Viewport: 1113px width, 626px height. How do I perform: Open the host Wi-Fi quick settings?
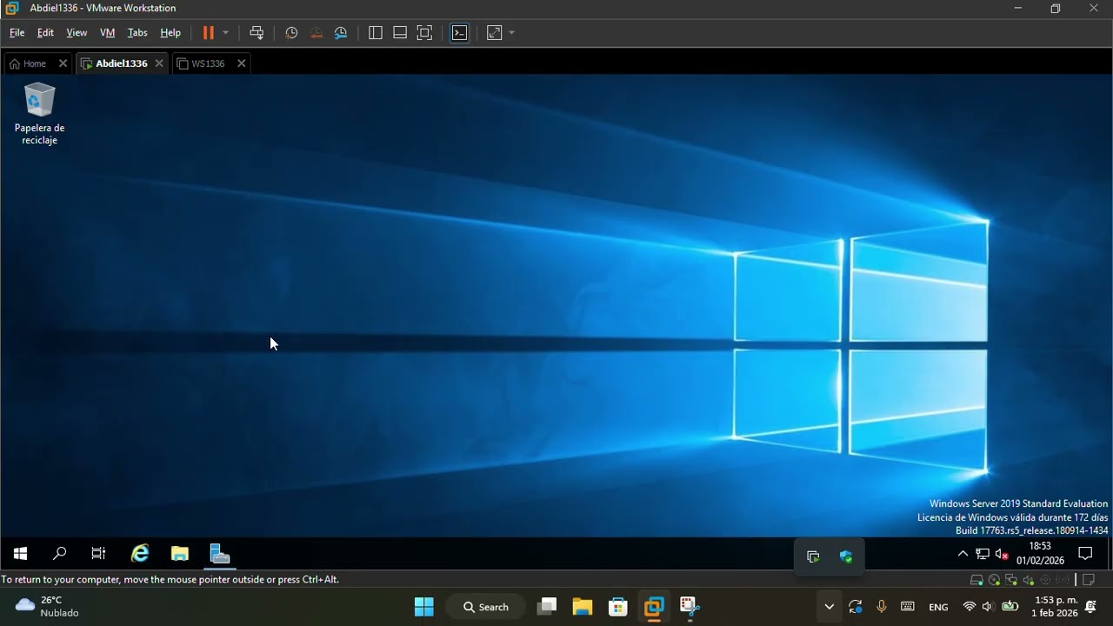[x=969, y=607]
